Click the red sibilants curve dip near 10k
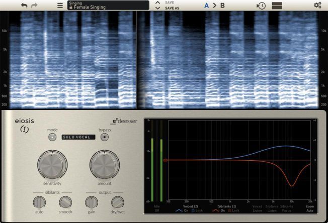The image size is (328, 223). coord(292,185)
